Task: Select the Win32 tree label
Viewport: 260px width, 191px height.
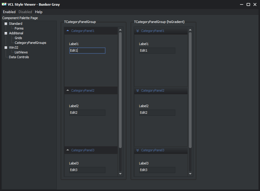Action: click(x=13, y=47)
